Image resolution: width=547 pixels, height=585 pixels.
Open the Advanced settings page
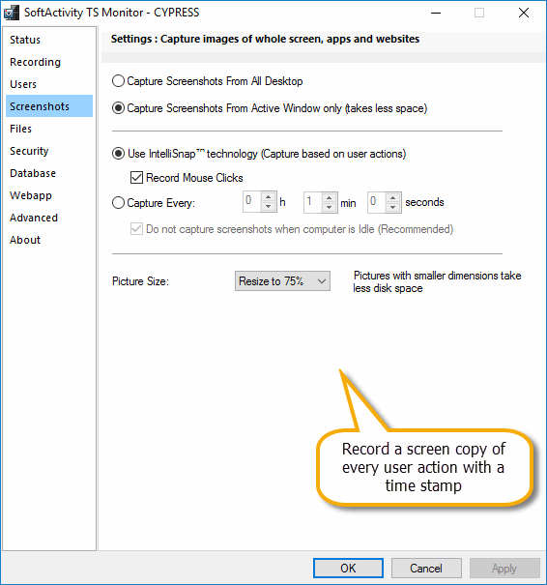34,218
